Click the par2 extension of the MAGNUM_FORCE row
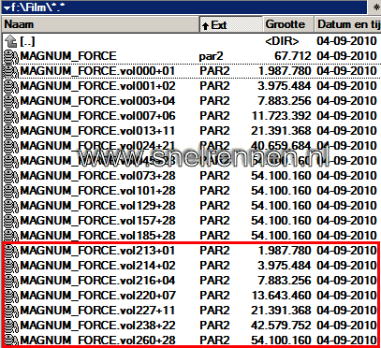The height and width of the screenshot is (348, 381). pos(212,57)
